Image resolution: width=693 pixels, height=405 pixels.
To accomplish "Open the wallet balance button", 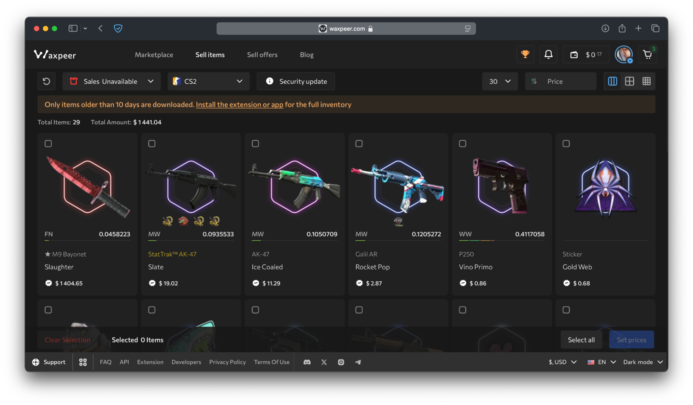I will click(586, 54).
